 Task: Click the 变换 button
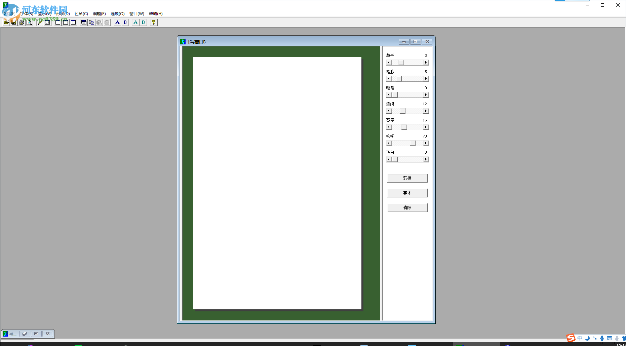point(407,178)
